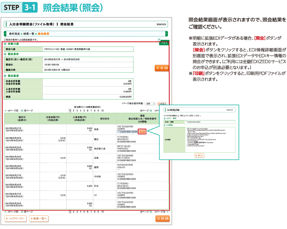Click the 入出金明細照会(ファイル取得) page title
Screen dimensions: 287x229
click(x=32, y=24)
